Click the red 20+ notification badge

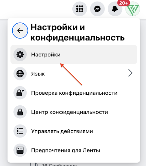(124, 3)
